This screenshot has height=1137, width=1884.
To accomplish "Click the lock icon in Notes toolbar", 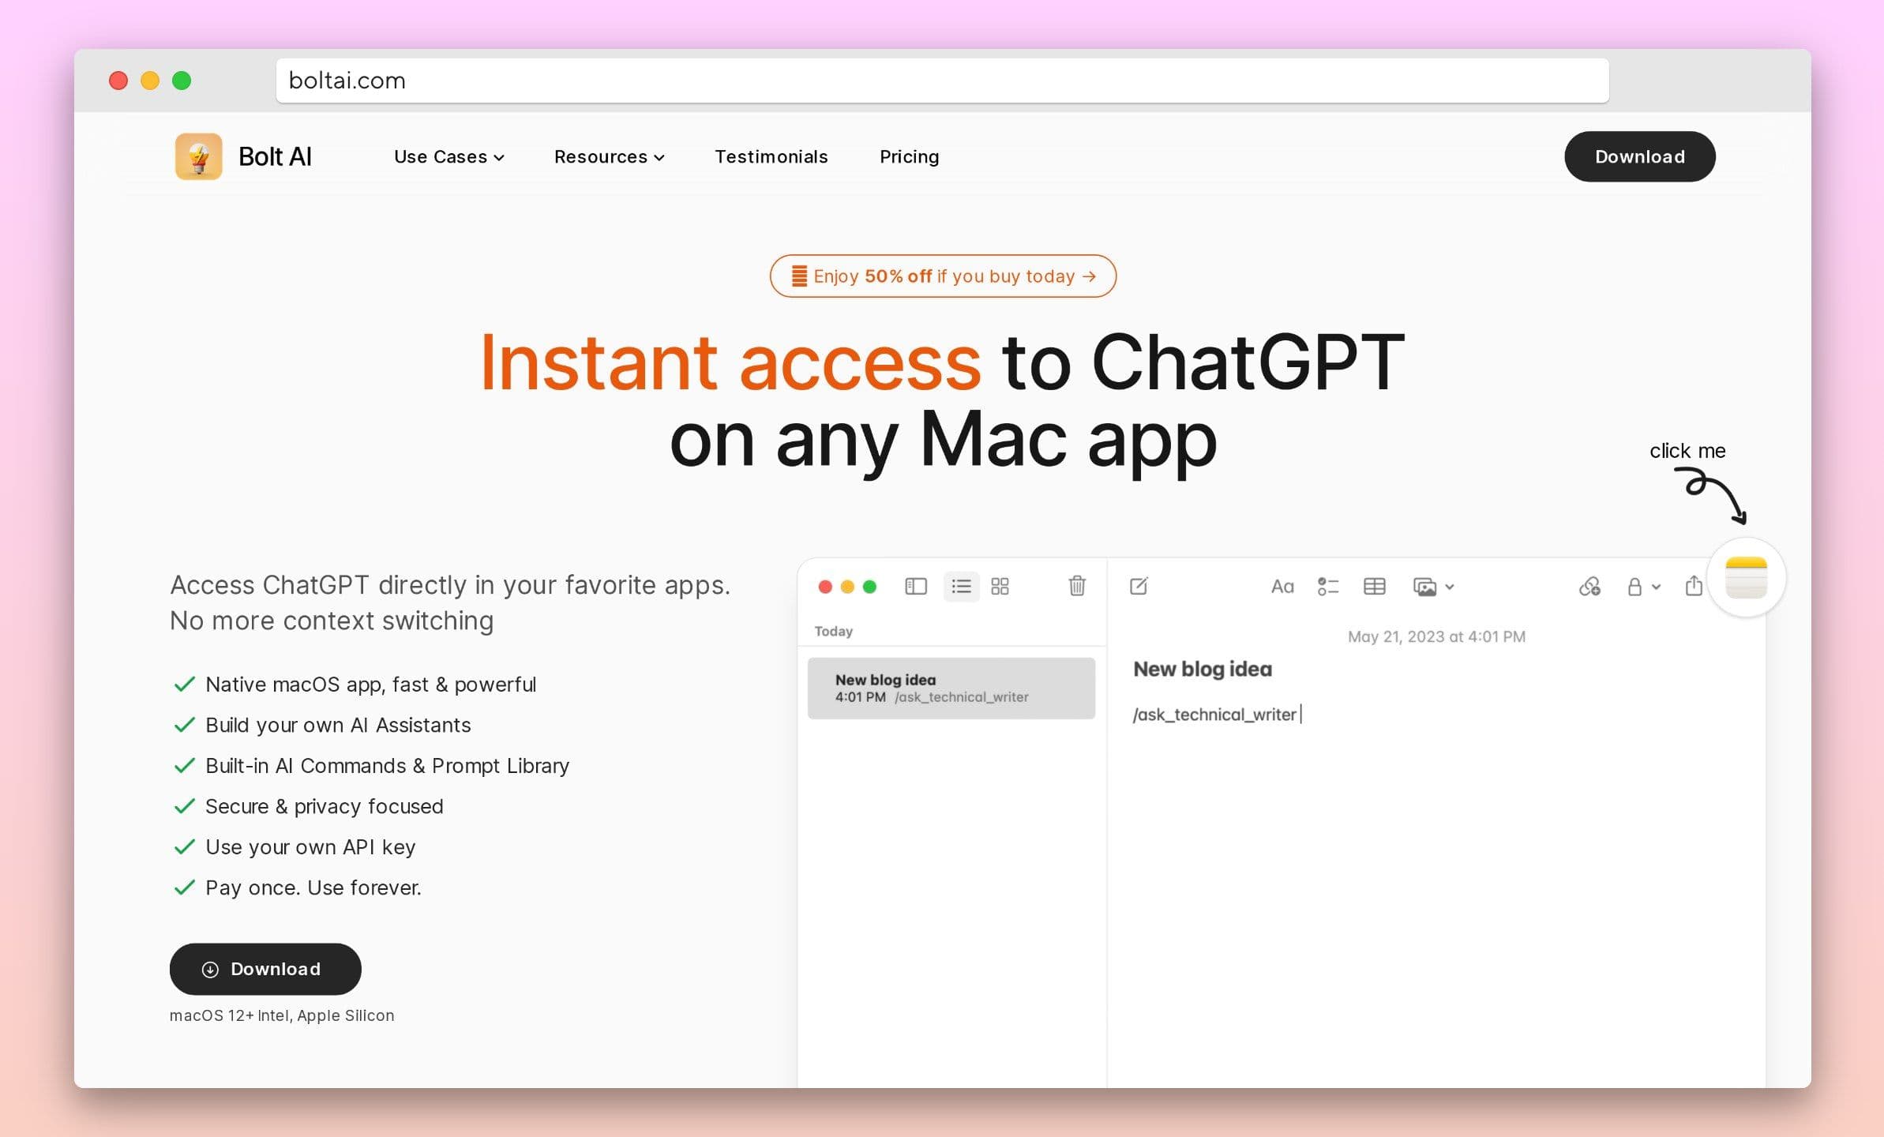I will (x=1632, y=587).
